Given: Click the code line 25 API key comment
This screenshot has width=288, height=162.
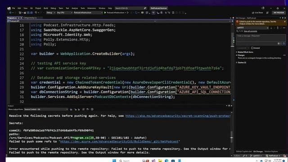Looking at the screenshot, I should (x=127, y=68).
